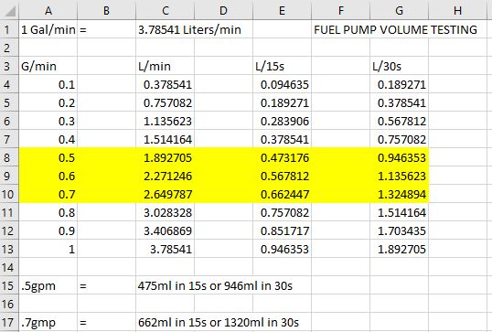
Task: Click the 'L/15s' heading cell
Action: coord(282,66)
